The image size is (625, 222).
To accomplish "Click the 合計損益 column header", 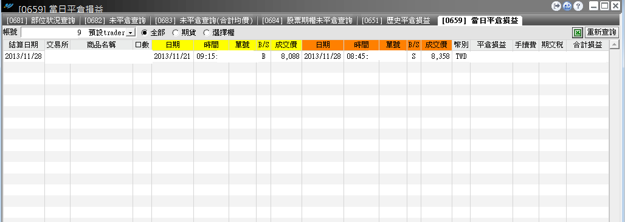I will [587, 45].
